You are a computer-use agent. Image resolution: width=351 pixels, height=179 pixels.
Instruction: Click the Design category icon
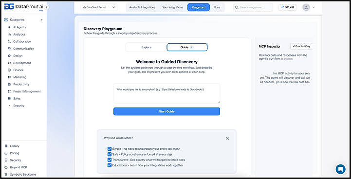click(x=9, y=56)
